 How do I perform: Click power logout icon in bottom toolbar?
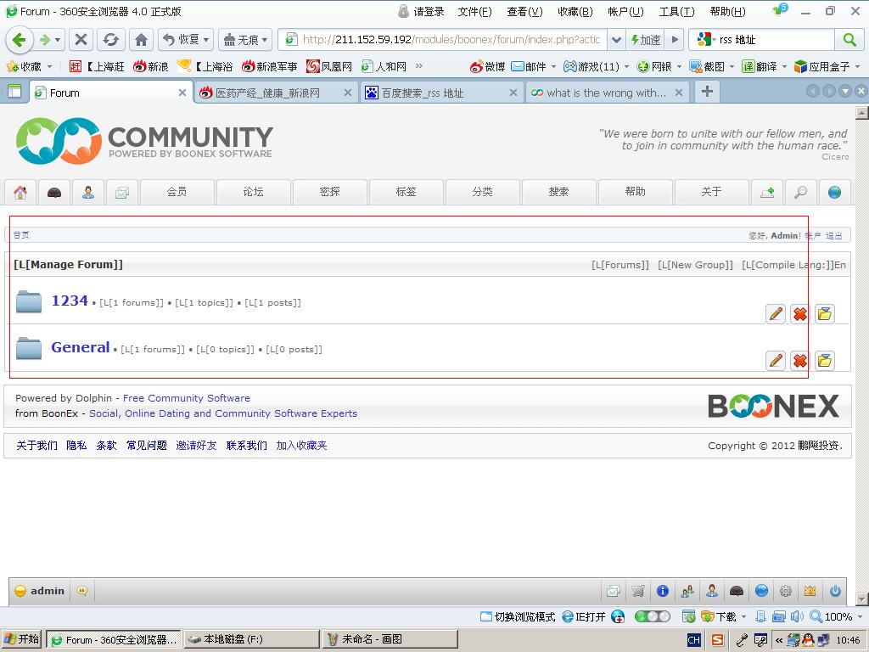point(835,591)
